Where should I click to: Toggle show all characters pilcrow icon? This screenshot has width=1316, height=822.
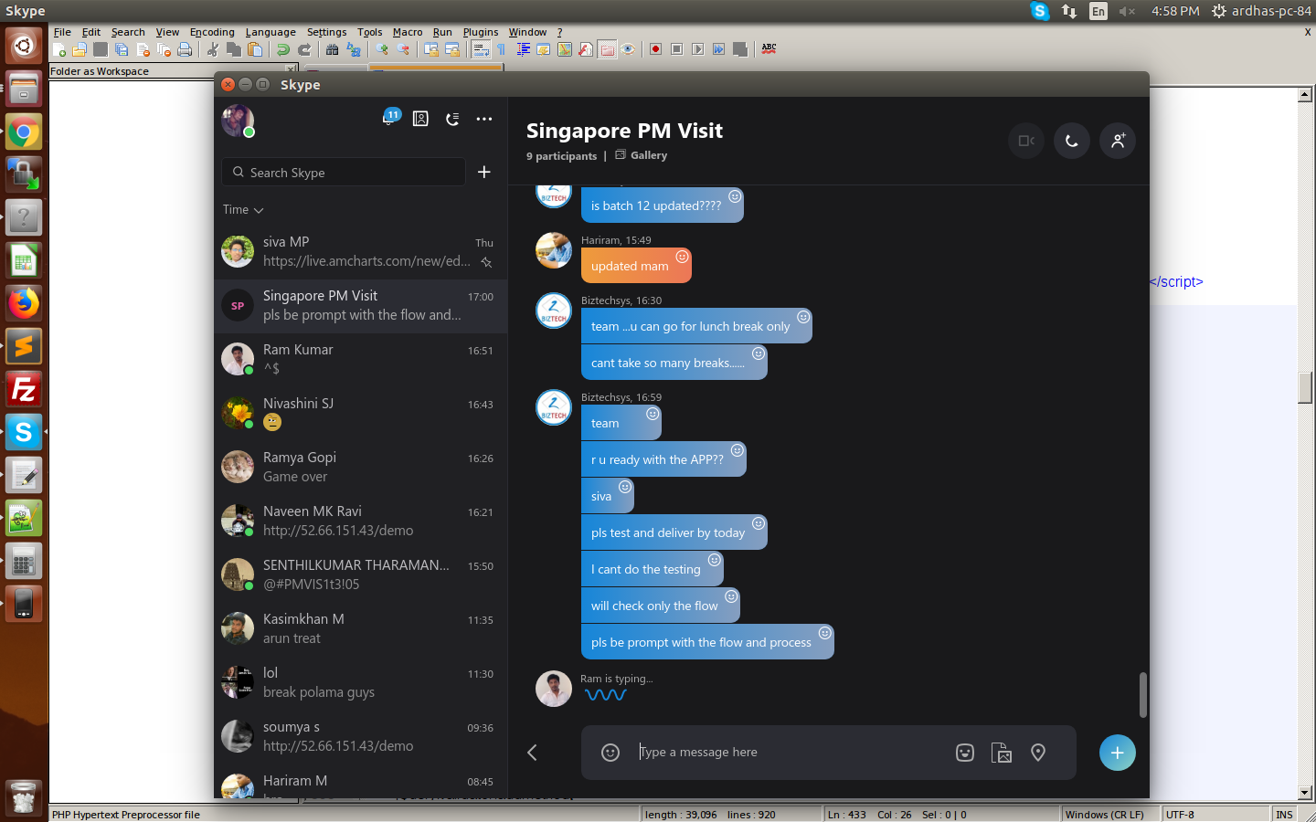coord(501,49)
